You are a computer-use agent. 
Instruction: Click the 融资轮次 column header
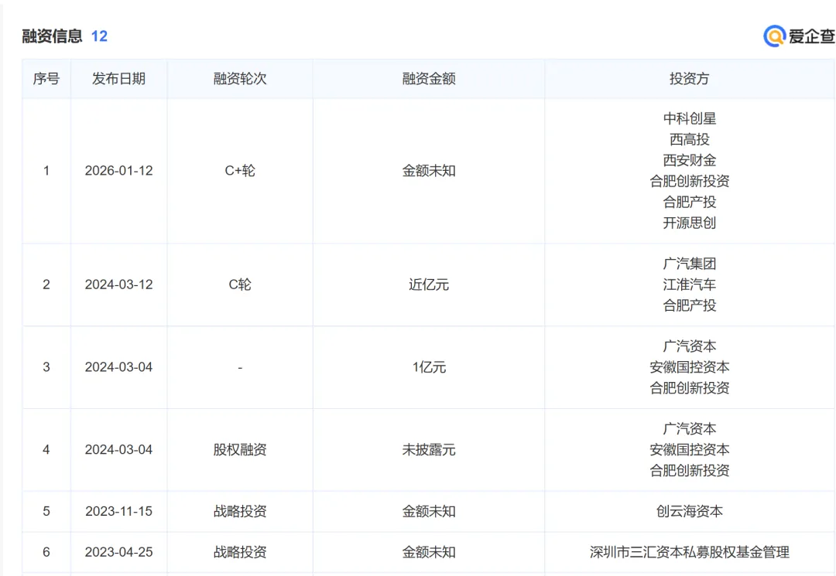point(240,79)
